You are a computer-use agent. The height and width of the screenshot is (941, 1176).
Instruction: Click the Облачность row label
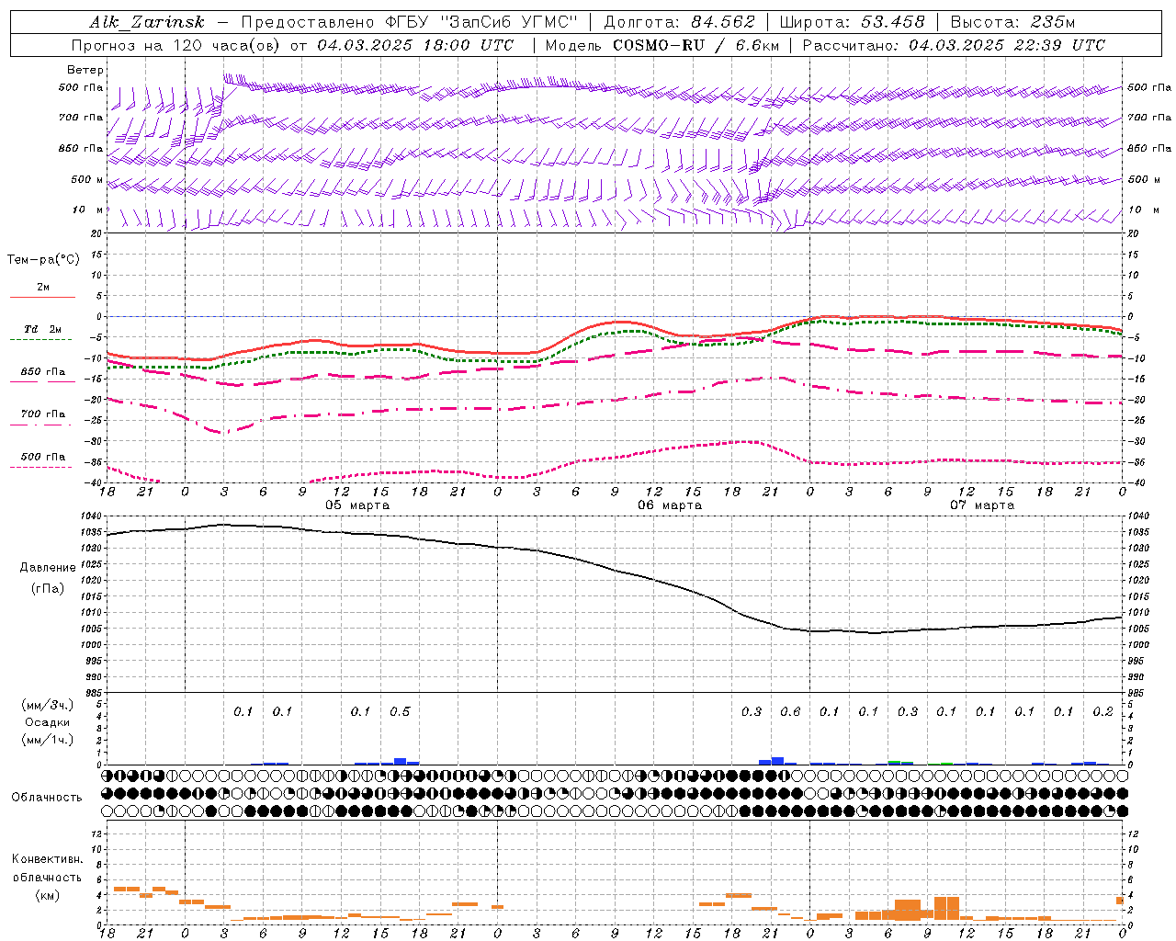point(47,798)
